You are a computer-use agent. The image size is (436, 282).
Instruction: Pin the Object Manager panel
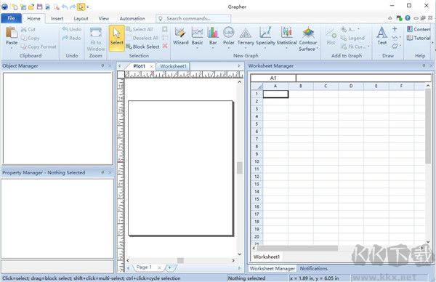(102, 66)
